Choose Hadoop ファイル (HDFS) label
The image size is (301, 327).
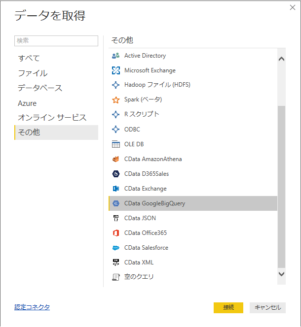point(157,85)
